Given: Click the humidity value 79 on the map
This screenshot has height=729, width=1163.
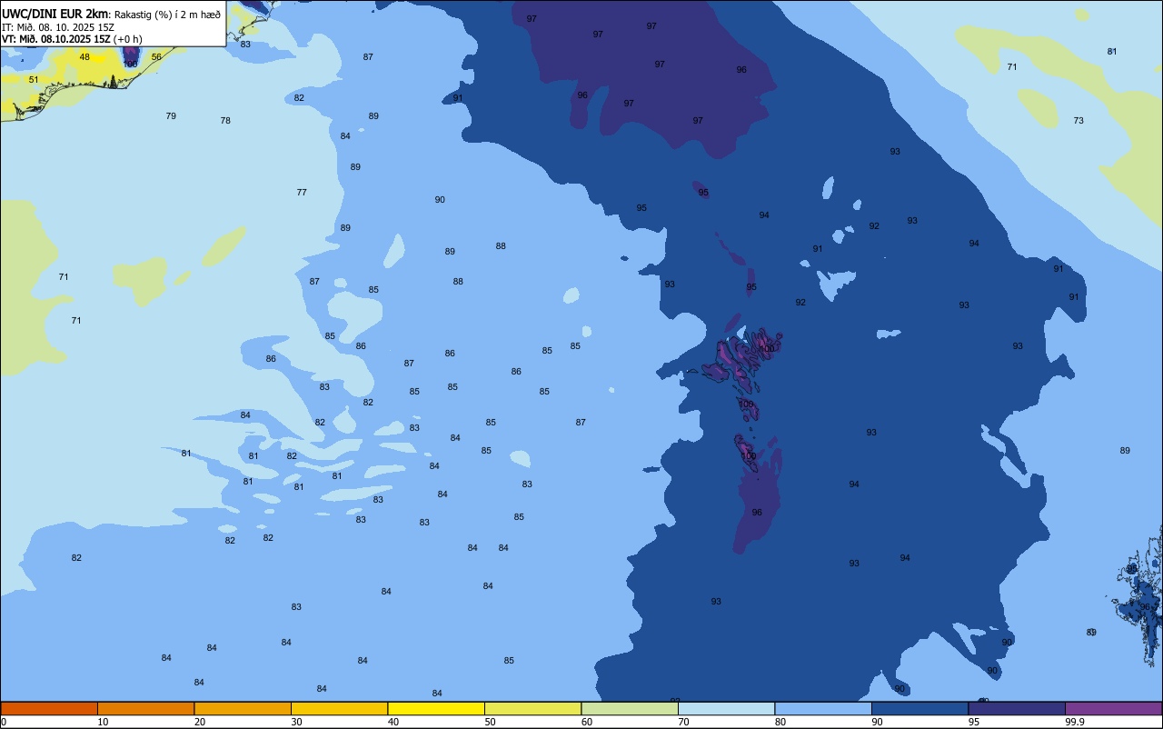Looking at the screenshot, I should pyautogui.click(x=171, y=116).
